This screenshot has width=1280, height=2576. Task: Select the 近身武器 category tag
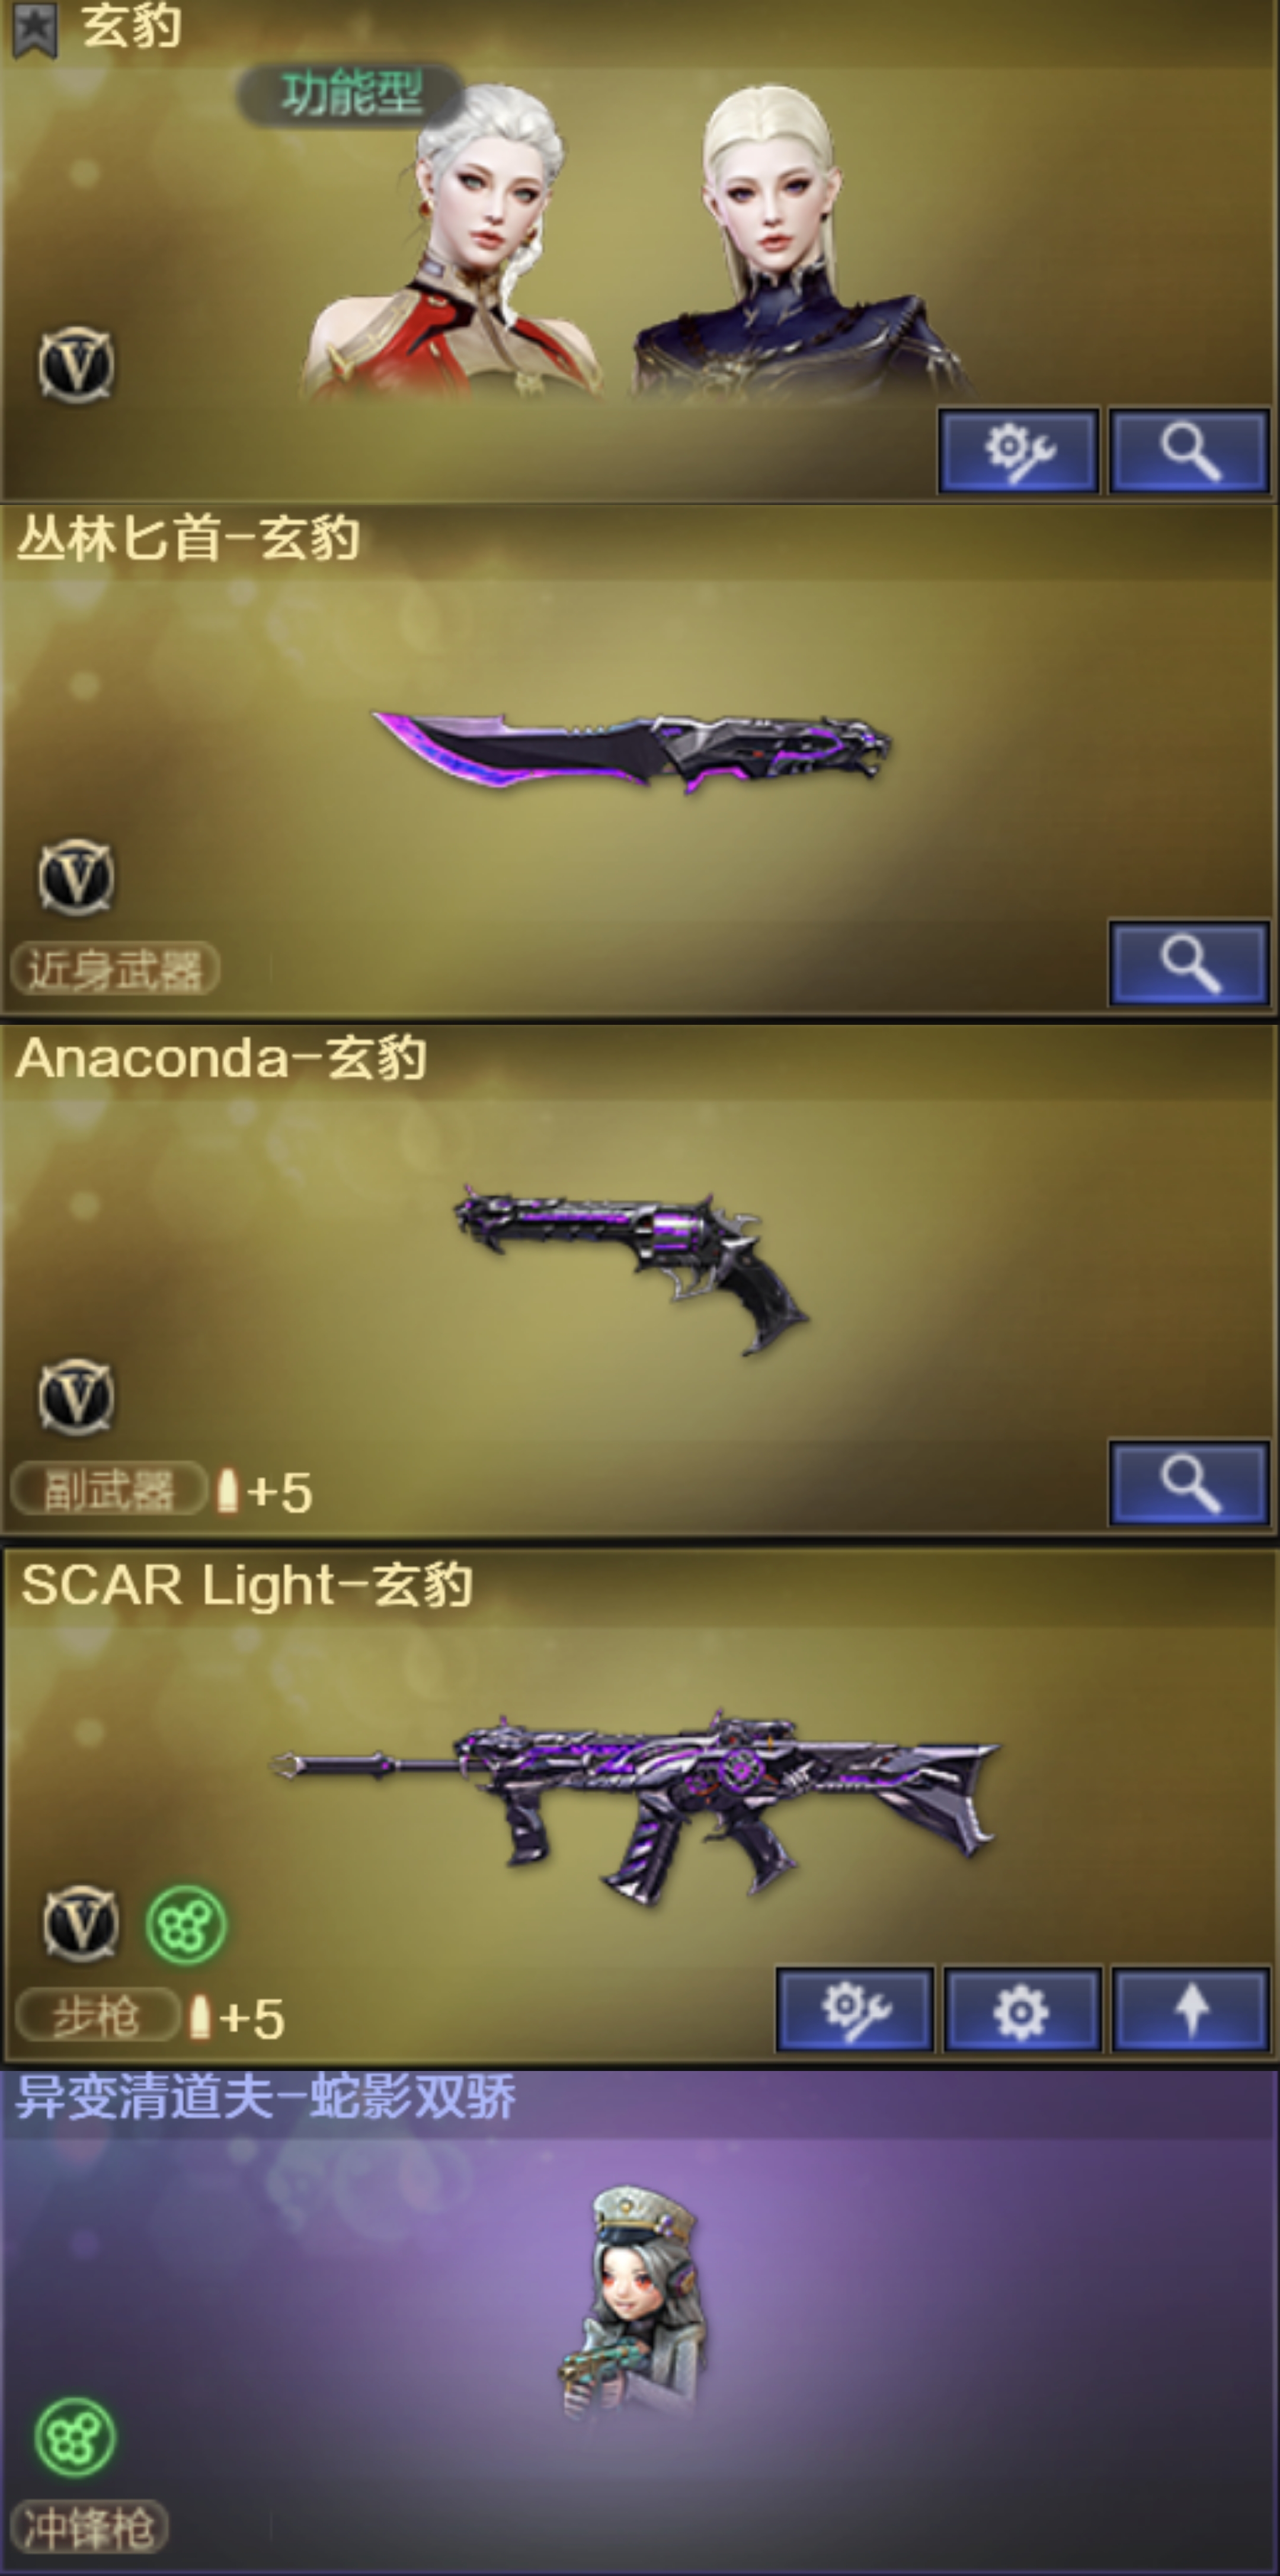(x=115, y=968)
